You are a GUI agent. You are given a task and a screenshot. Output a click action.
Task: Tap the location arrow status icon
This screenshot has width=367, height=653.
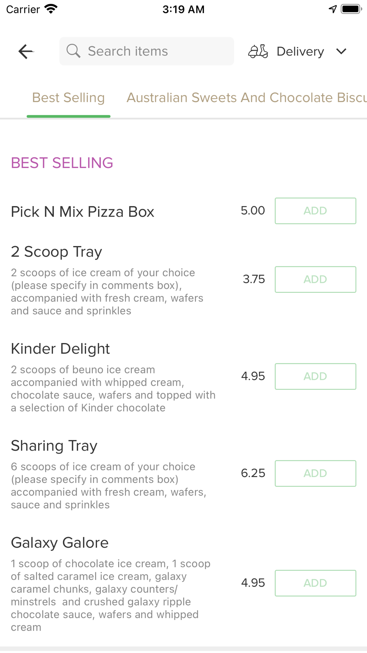click(333, 9)
